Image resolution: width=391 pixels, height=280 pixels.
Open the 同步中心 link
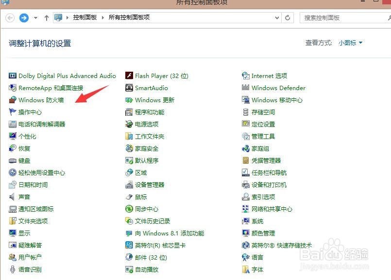(x=147, y=209)
